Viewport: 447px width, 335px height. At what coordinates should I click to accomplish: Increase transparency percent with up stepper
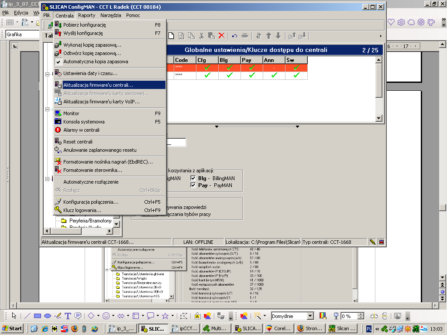click(x=361, y=314)
